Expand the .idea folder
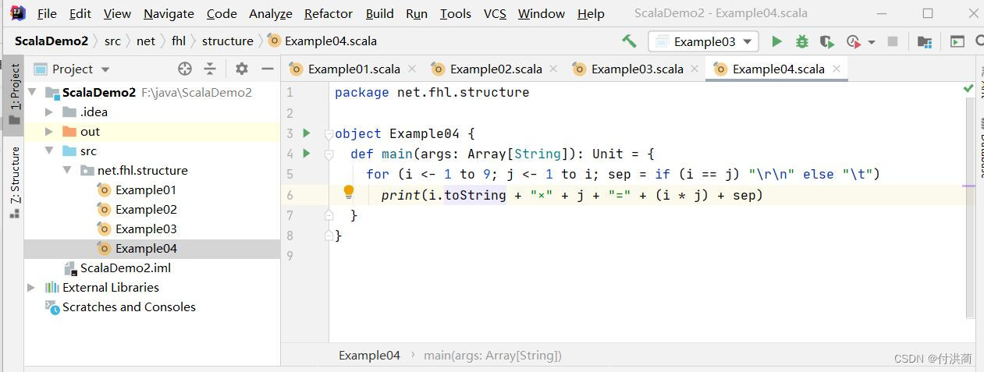Screen dimensions: 984x372 point(49,112)
